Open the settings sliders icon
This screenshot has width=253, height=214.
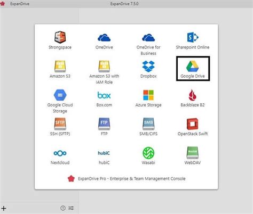coord(71,208)
